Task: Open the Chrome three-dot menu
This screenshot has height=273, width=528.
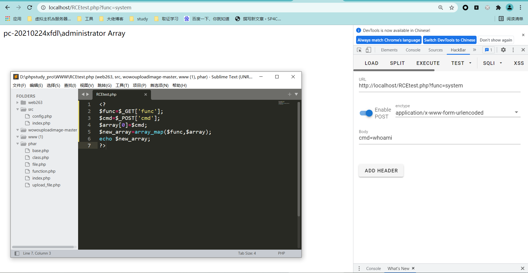Action: [x=520, y=8]
